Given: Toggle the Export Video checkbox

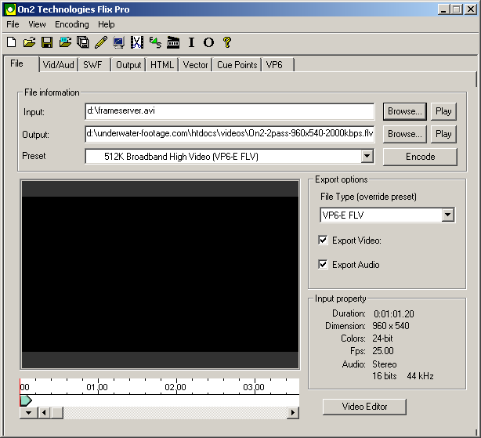Looking at the screenshot, I should click(x=324, y=241).
